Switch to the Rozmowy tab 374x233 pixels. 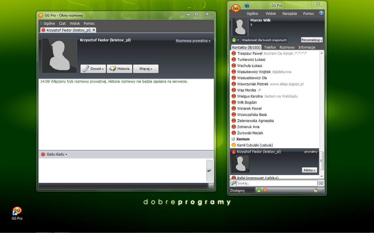287,47
